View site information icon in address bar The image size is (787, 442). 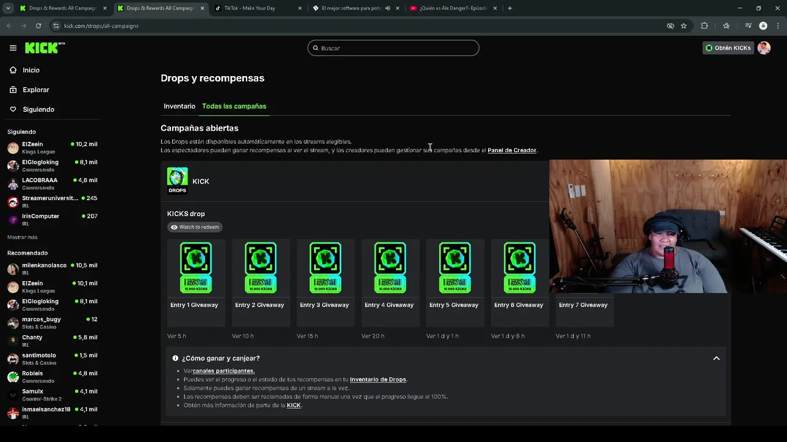[56, 26]
